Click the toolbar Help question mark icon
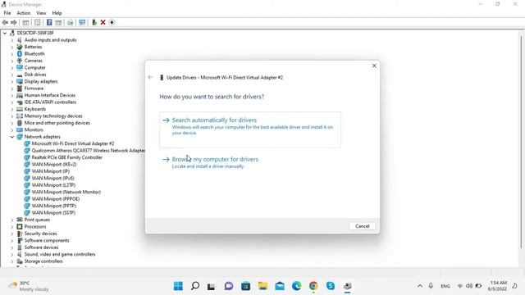The image size is (525, 295). pos(49,22)
